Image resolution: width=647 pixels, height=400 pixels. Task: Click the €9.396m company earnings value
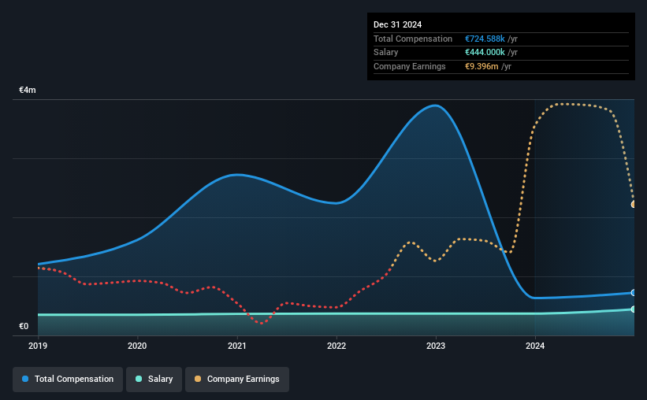pos(482,66)
